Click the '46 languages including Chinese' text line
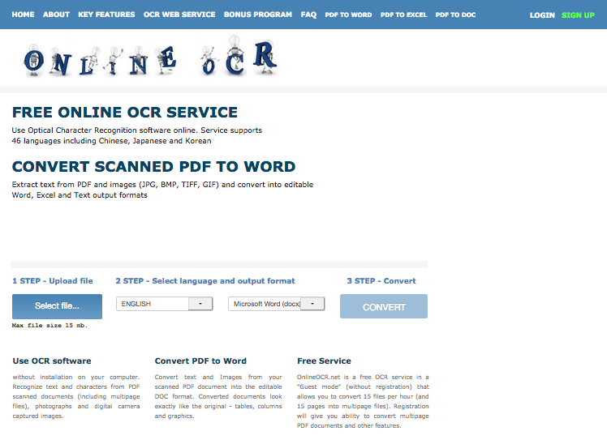Screen dimensions: 607x444 click(111, 141)
